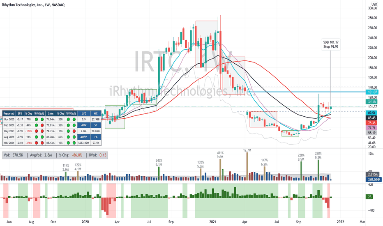
Task: Select the cyan horizontal line at 131.07
Action: 305,92
